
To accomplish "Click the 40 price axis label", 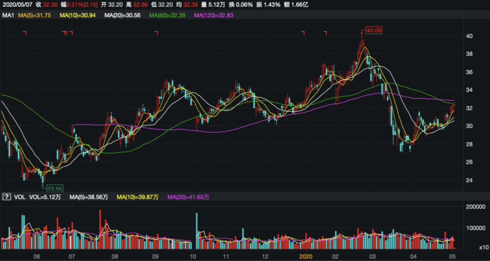I will 470,36.
